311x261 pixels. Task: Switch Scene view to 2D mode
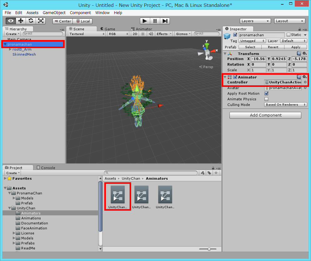click(135, 34)
